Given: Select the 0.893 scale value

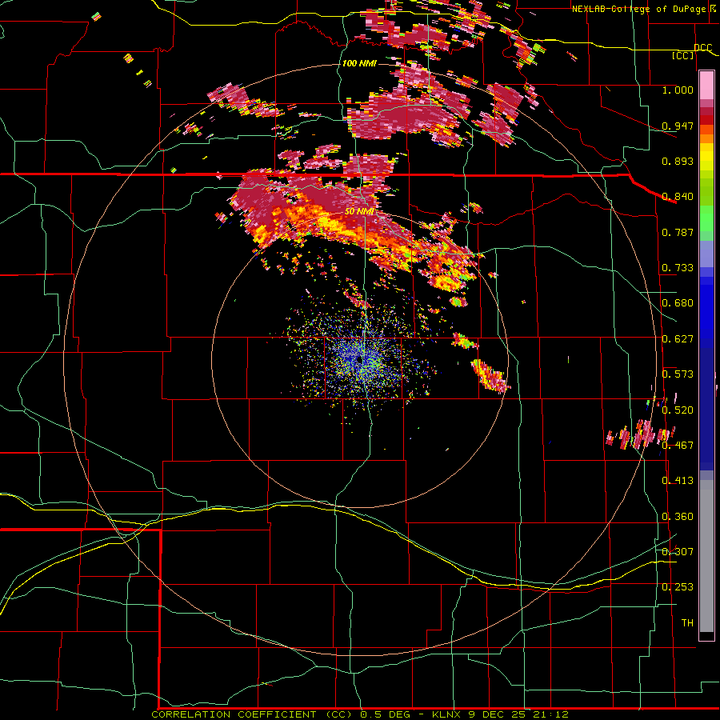Looking at the screenshot, I should click(x=678, y=161).
